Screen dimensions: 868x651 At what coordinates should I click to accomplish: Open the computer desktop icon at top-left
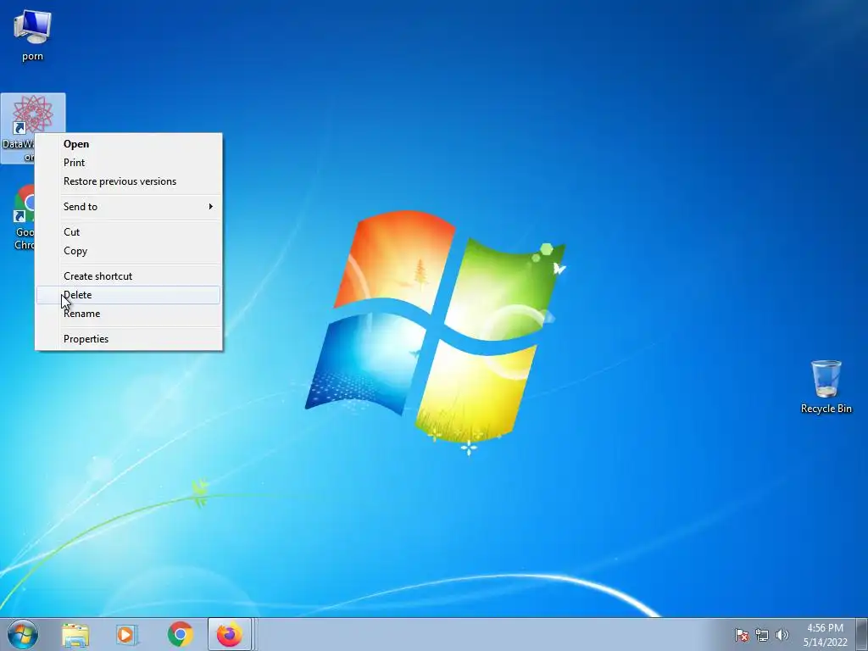(32, 36)
